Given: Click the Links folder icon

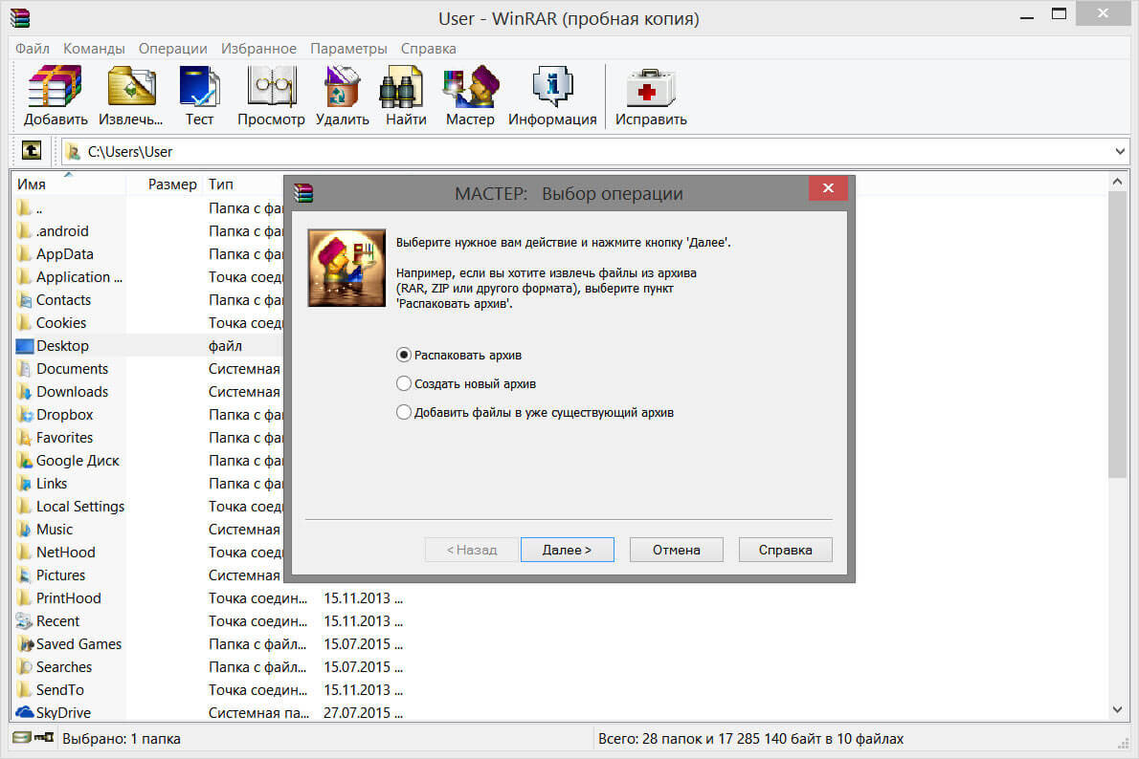Looking at the screenshot, I should (x=25, y=484).
